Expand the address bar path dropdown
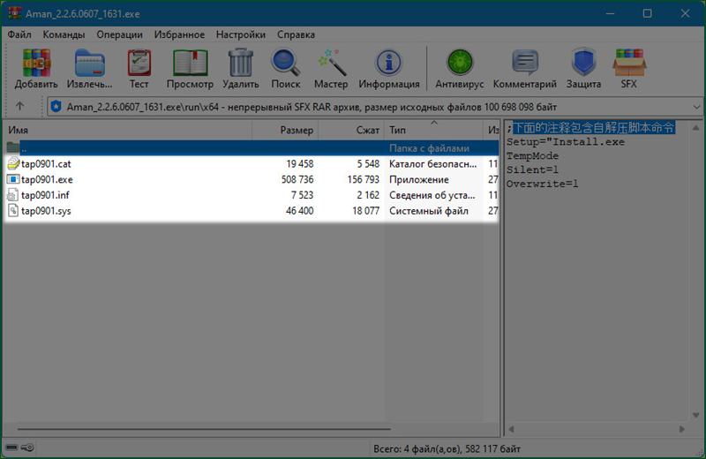 pos(696,107)
